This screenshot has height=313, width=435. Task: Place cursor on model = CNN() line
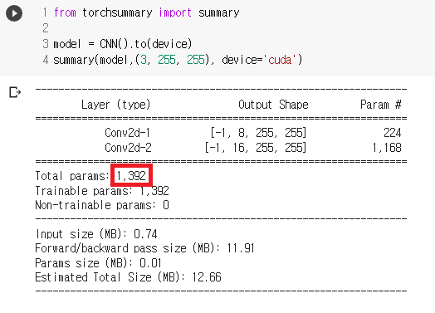(122, 44)
